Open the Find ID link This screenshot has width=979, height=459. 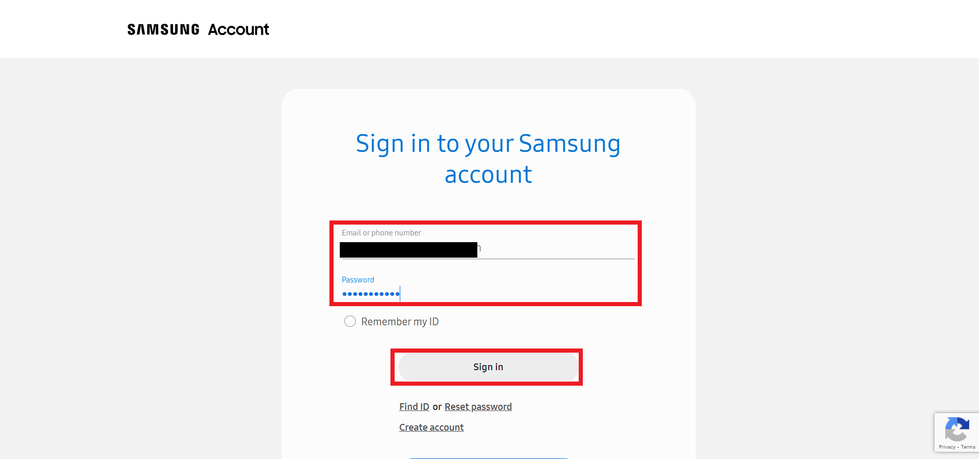pos(414,406)
